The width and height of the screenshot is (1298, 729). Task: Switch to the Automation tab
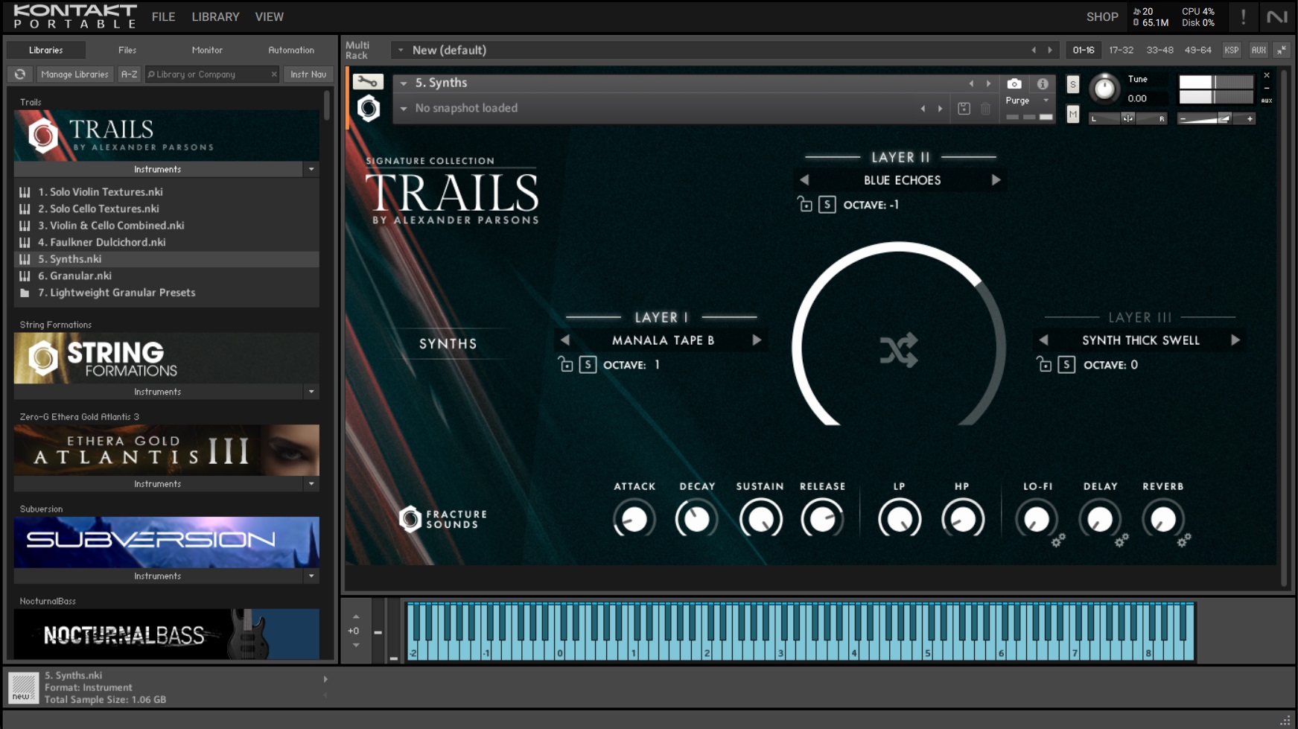coord(291,51)
